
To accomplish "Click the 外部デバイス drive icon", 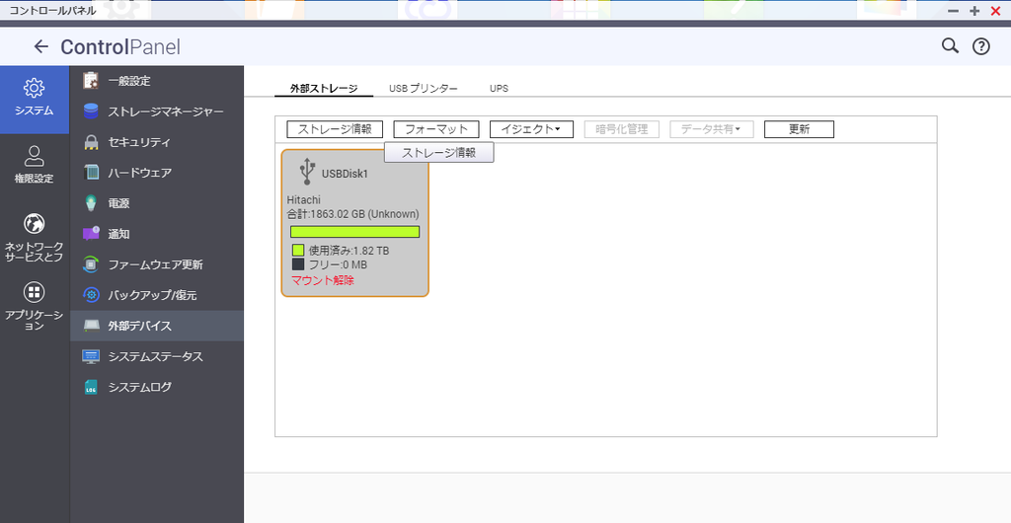I will point(91,326).
